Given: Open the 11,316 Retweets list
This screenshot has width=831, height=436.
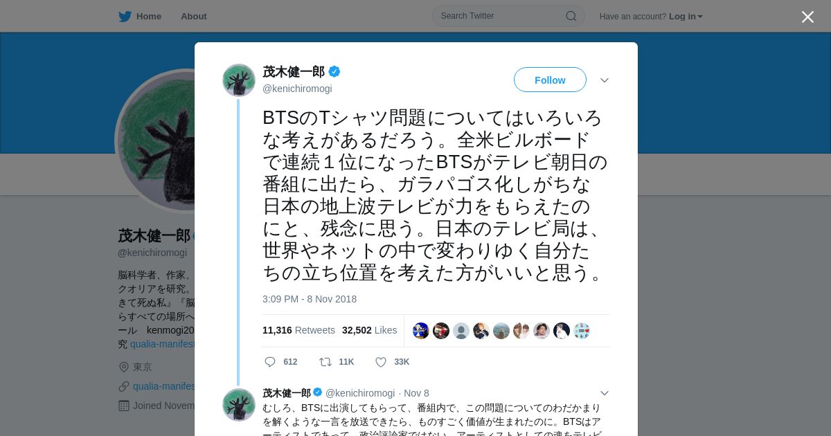Looking at the screenshot, I should tap(298, 330).
